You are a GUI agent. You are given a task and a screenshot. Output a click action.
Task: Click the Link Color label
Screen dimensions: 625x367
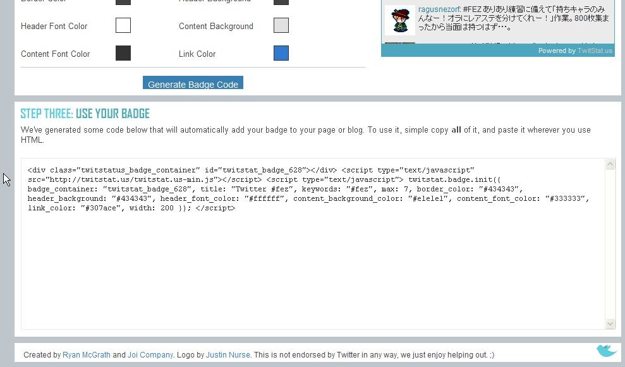pos(197,54)
